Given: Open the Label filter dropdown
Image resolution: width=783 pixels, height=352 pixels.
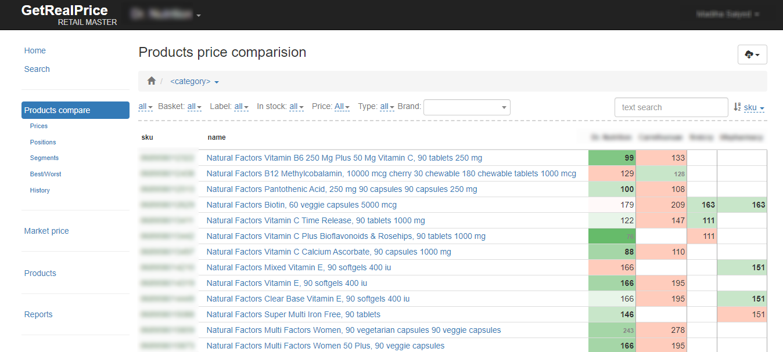Looking at the screenshot, I should click(241, 107).
